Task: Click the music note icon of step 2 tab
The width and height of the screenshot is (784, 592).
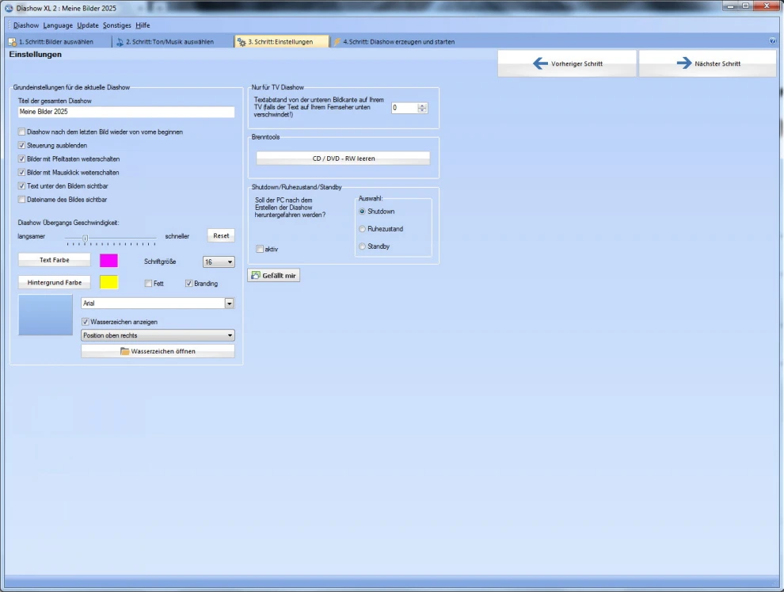Action: (120, 42)
